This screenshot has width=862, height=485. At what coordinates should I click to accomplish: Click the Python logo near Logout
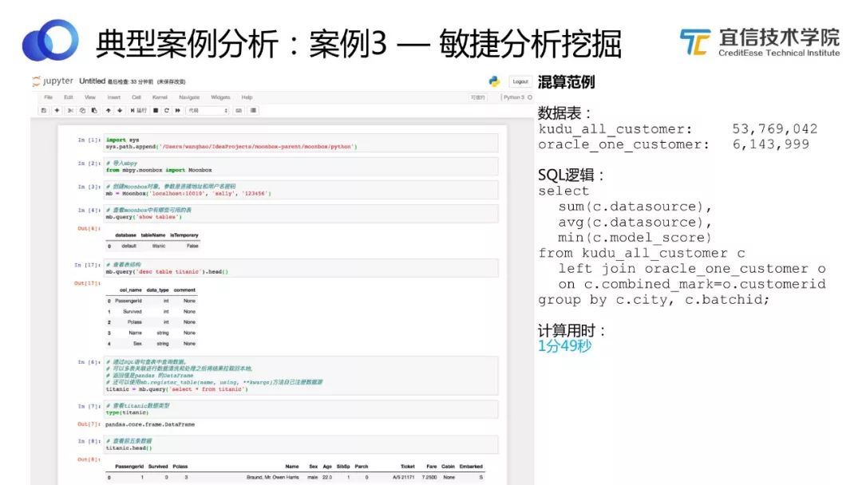[492, 82]
